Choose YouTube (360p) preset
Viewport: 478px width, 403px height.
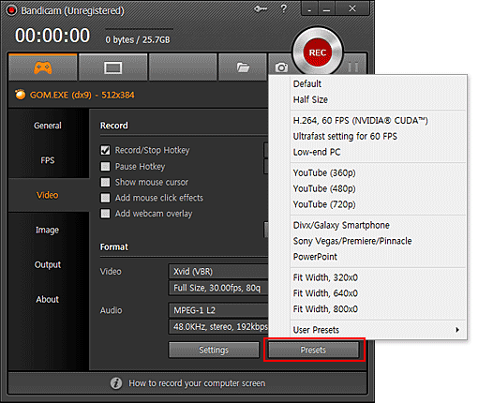[379, 172]
